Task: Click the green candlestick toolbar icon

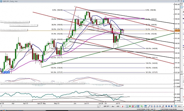Action: [x=130, y=106]
